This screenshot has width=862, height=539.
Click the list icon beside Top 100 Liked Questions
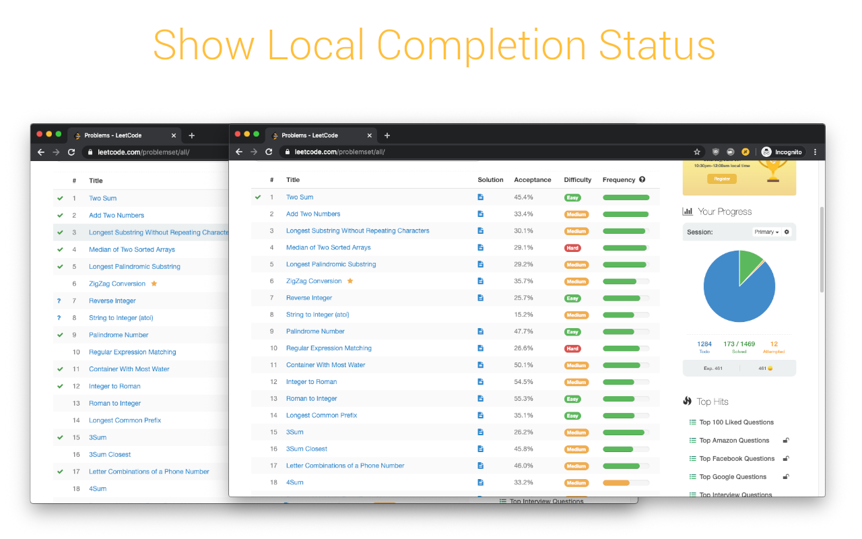pyautogui.click(x=692, y=422)
